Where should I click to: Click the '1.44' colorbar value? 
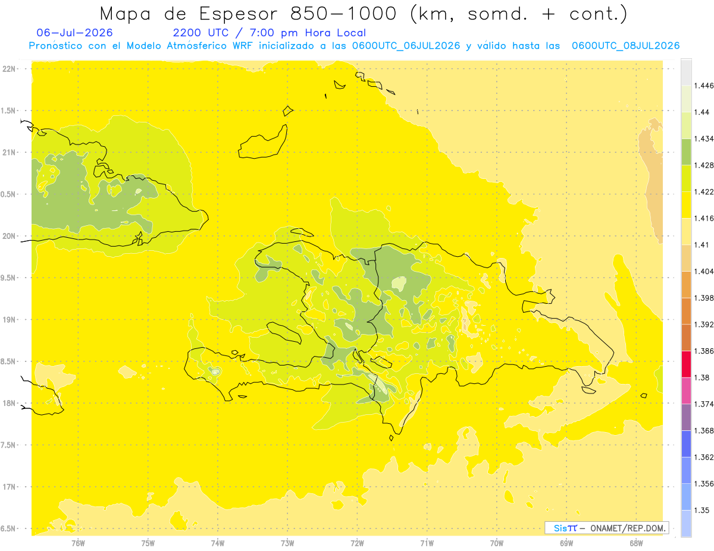703,112
